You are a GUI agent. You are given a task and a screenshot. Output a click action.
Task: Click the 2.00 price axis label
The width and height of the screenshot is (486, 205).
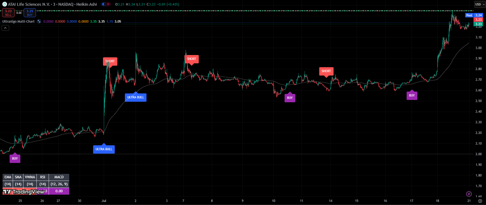[x=478, y=154]
